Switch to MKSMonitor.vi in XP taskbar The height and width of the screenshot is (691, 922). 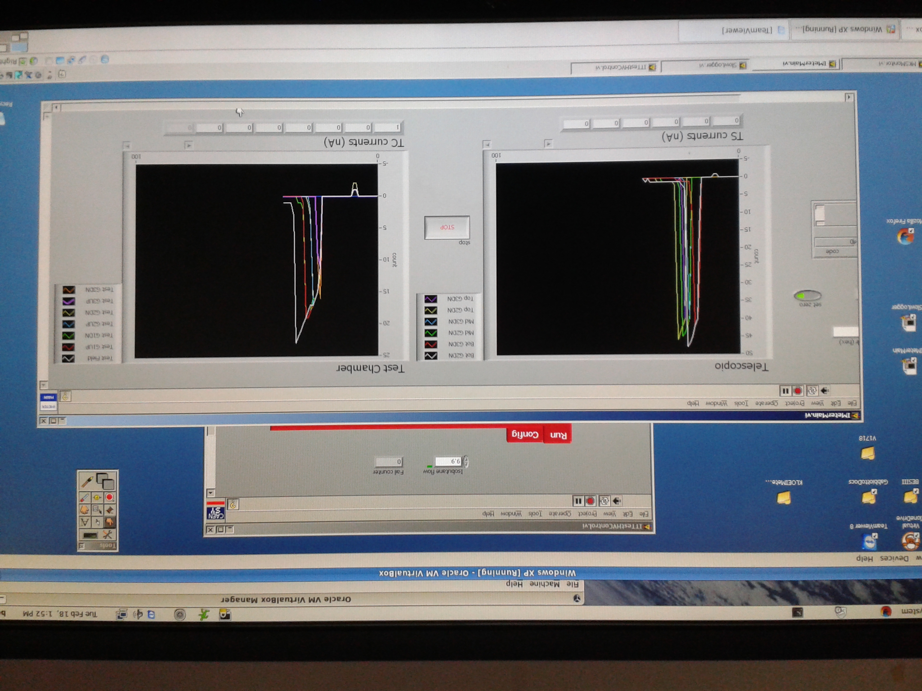(883, 64)
